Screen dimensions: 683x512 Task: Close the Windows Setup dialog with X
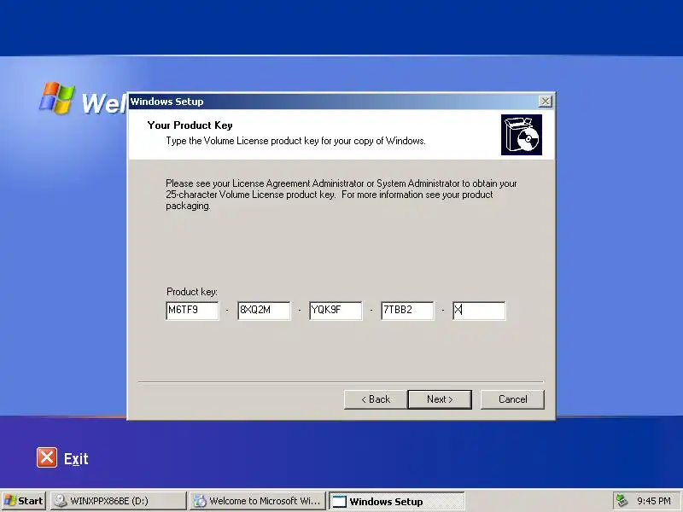tap(545, 102)
